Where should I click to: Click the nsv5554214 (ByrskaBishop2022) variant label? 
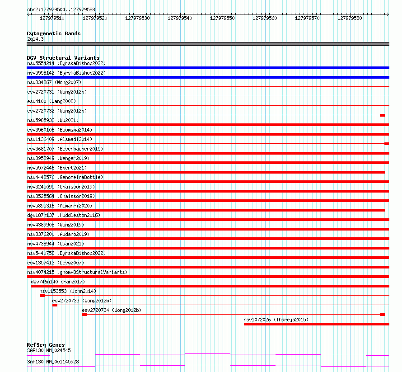coord(66,63)
